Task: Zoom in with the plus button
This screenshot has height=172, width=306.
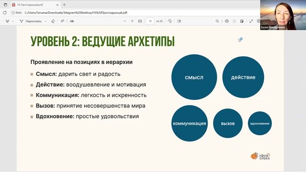Action: click(x=132, y=21)
